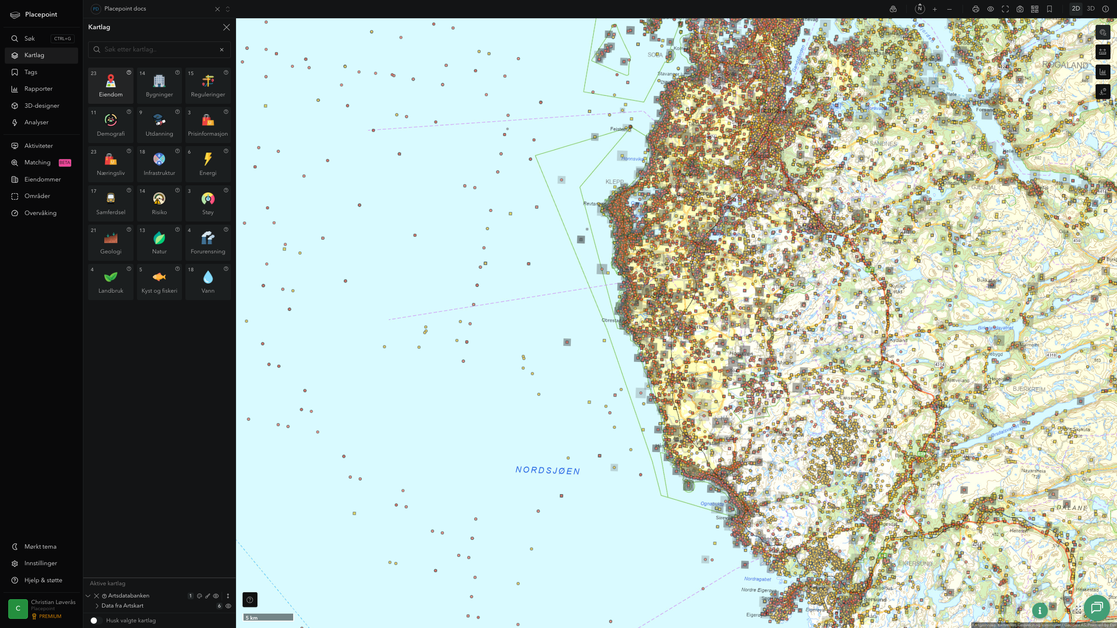Open the Prisinformasjon layer category
The width and height of the screenshot is (1117, 628).
click(208, 125)
